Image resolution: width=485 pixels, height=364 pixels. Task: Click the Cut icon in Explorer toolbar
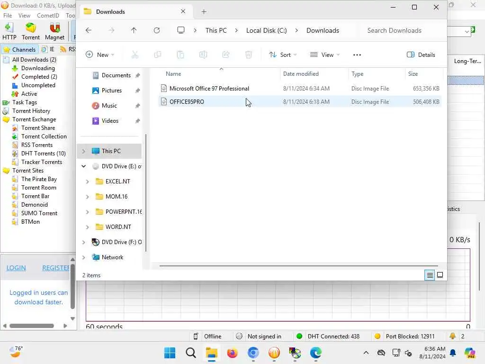pyautogui.click(x=135, y=55)
